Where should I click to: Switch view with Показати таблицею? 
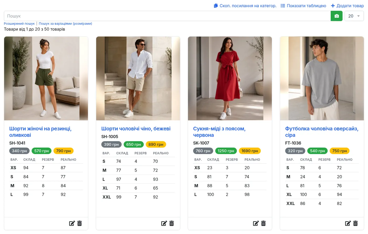coord(303,6)
